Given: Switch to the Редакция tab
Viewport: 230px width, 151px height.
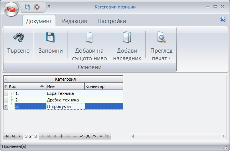Looking at the screenshot, I should (74, 21).
